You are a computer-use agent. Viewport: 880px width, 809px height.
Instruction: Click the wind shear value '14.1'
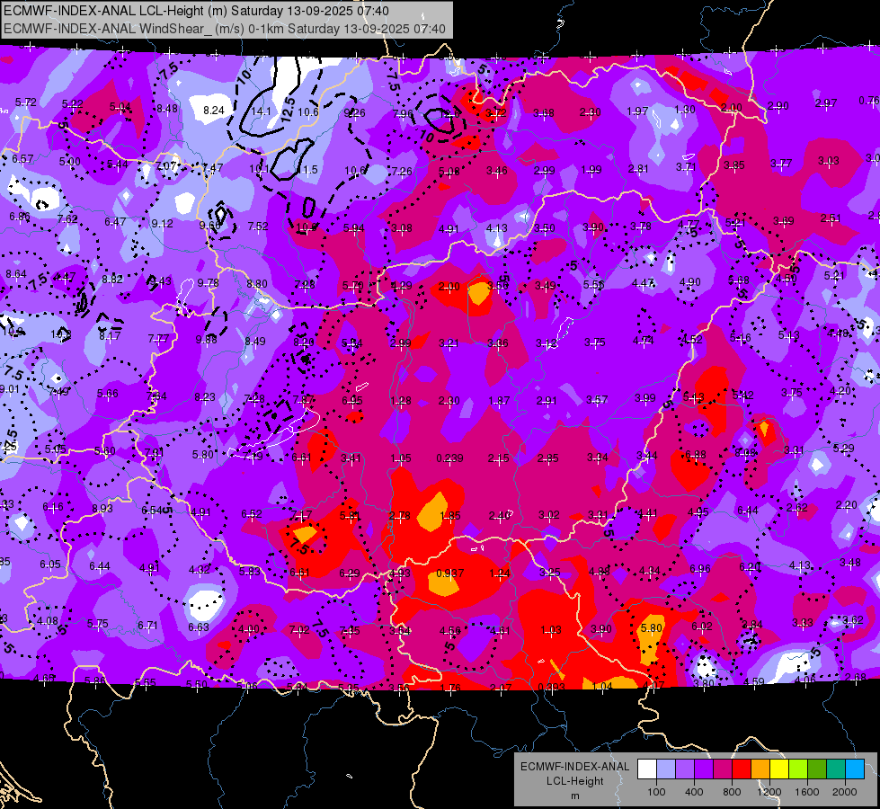(x=261, y=111)
